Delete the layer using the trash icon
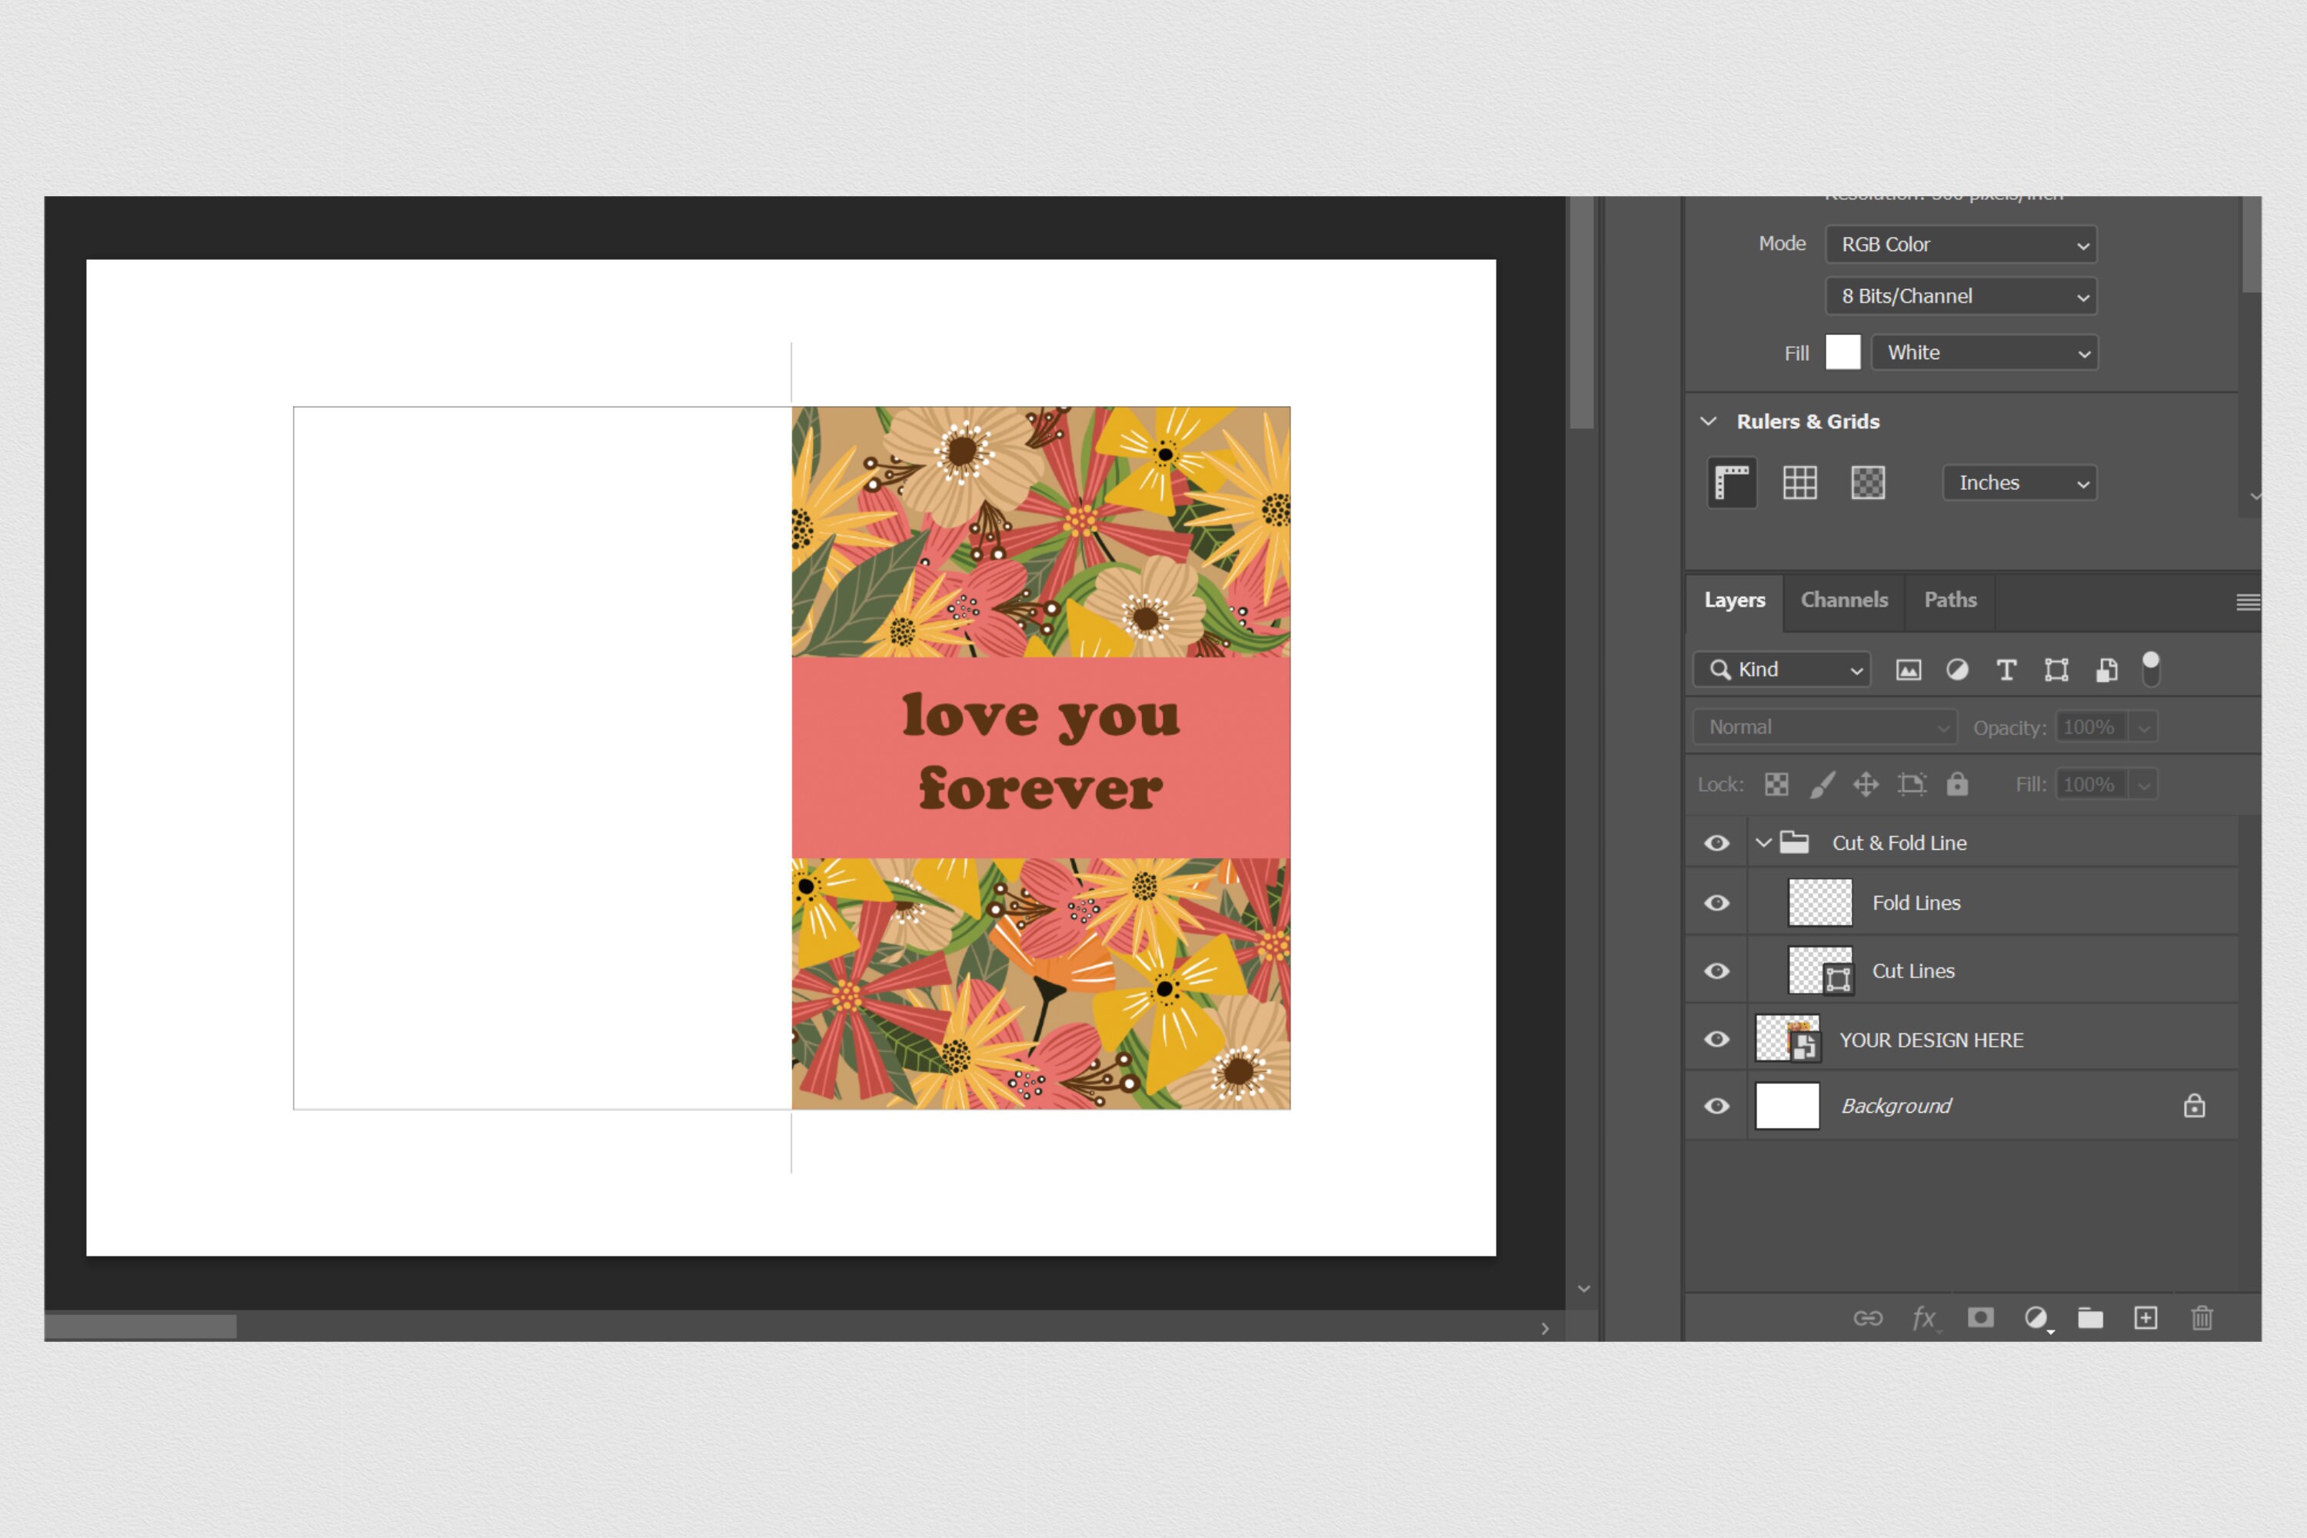This screenshot has width=2307, height=1538. [x=2202, y=1318]
